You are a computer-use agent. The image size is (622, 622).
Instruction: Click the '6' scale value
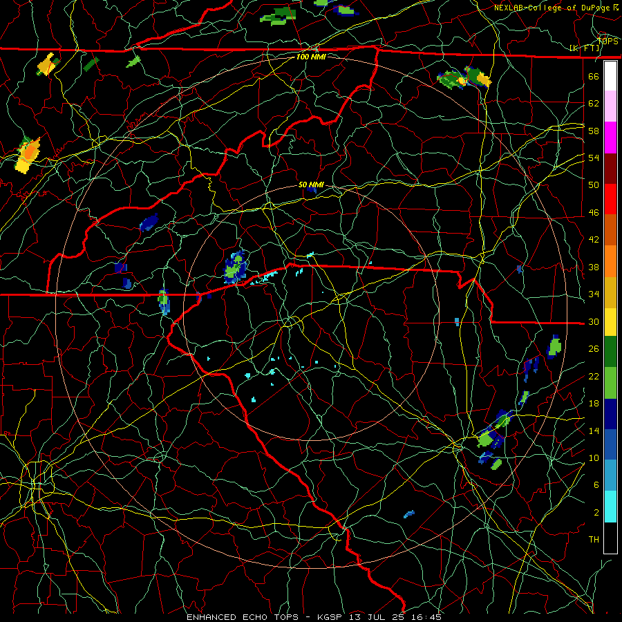click(x=596, y=485)
